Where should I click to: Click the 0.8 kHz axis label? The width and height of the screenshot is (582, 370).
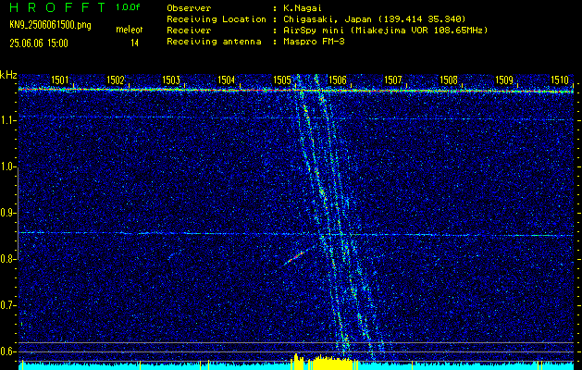(8, 259)
